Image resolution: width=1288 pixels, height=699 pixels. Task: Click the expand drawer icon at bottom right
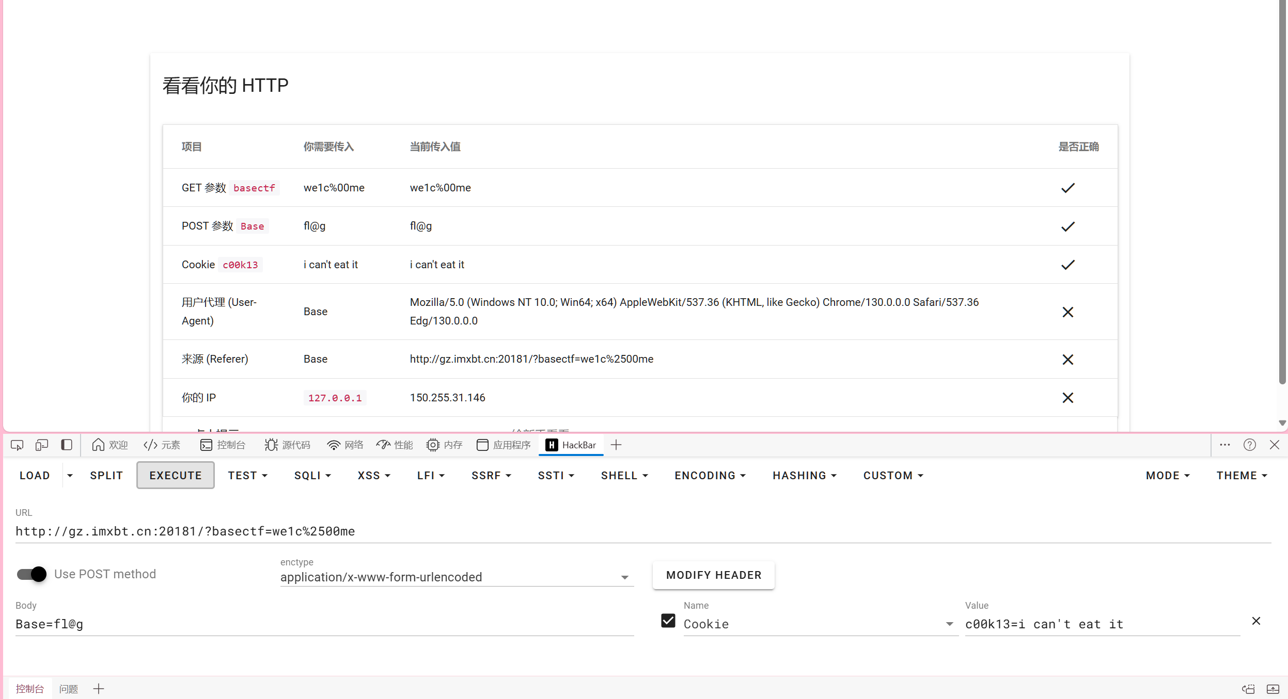tap(1273, 689)
